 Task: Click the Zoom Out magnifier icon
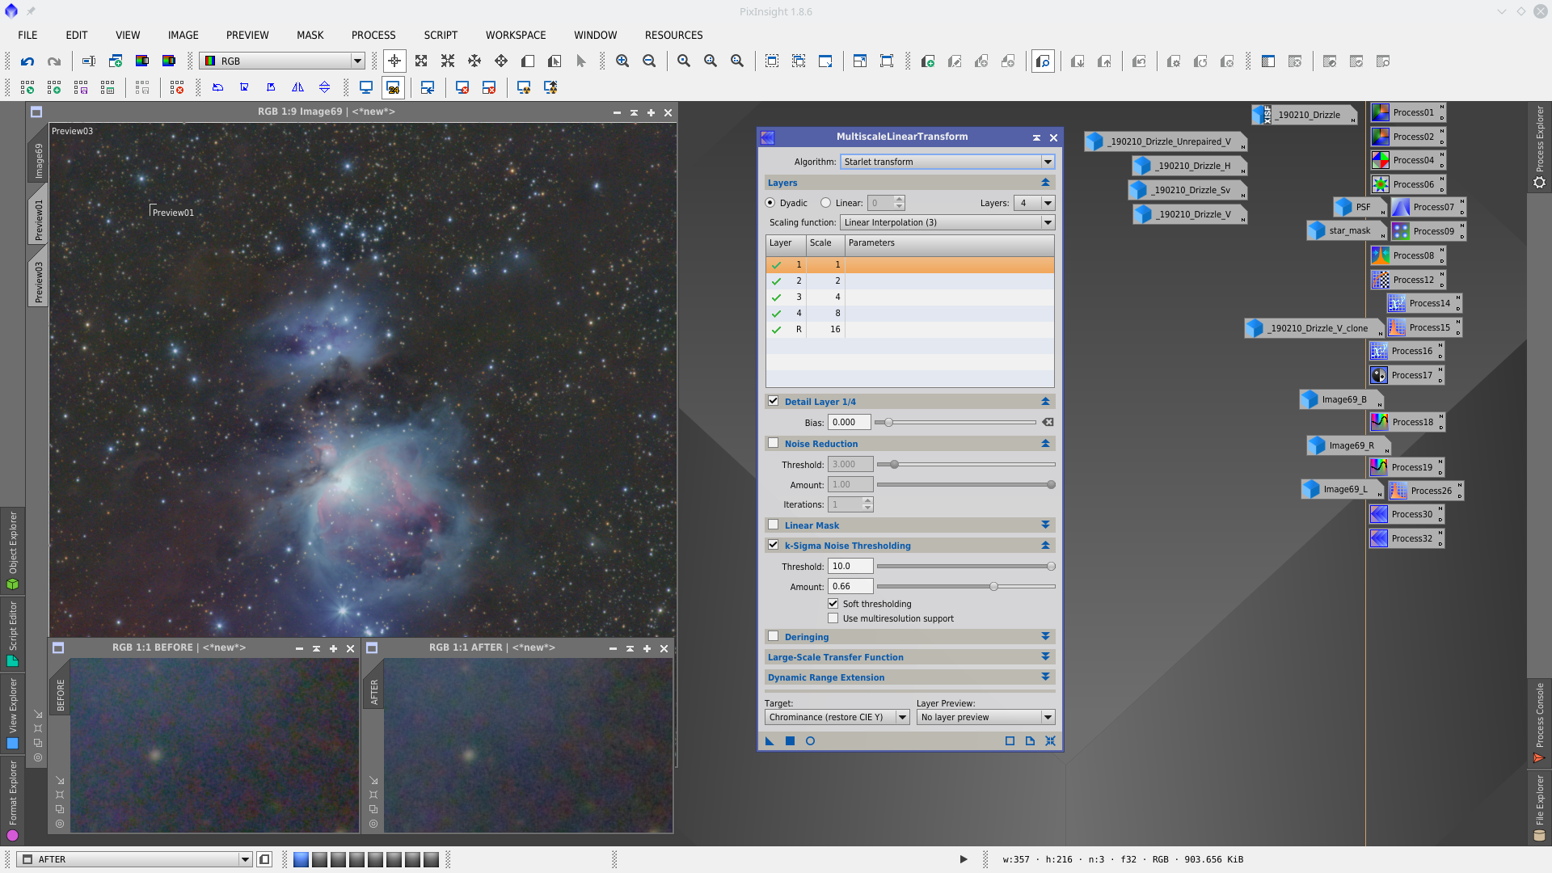649,61
